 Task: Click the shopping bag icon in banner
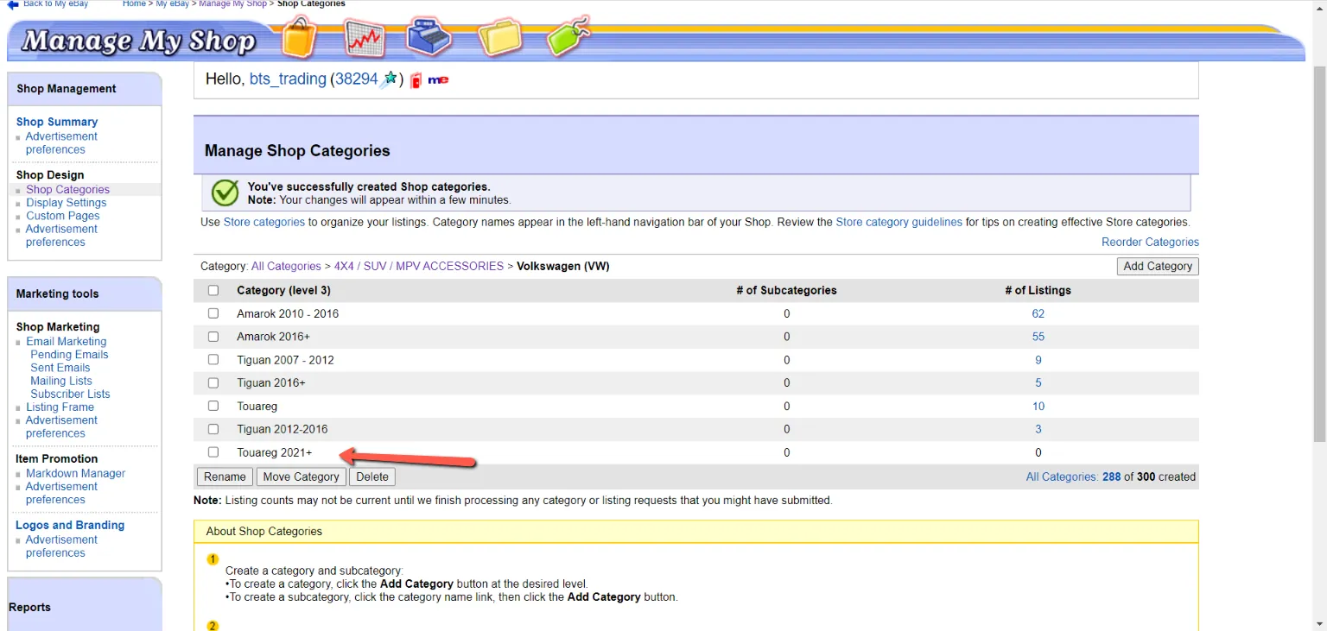pos(299,38)
